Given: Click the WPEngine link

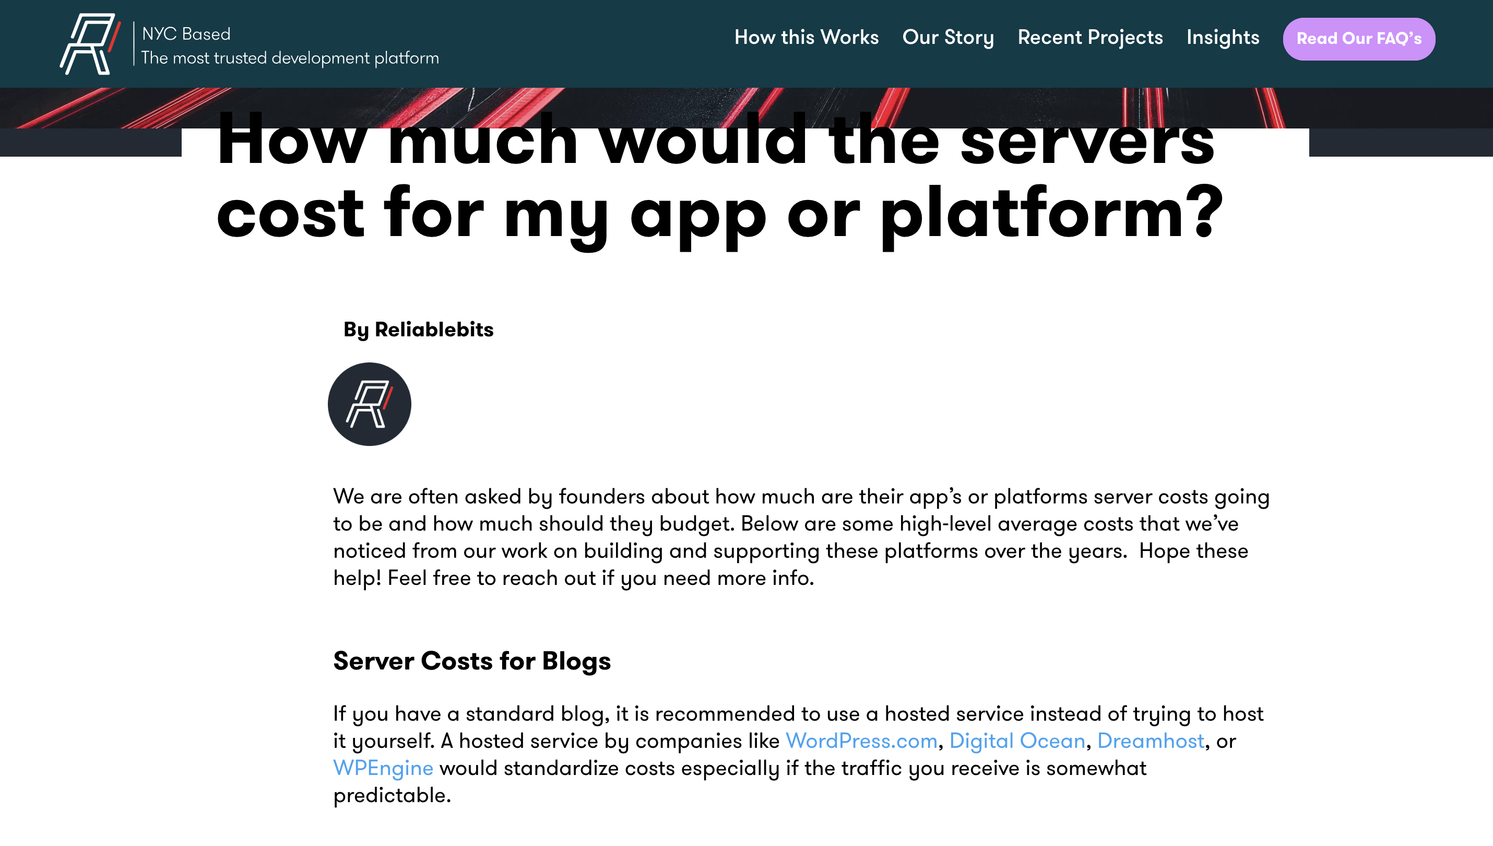Looking at the screenshot, I should point(383,768).
